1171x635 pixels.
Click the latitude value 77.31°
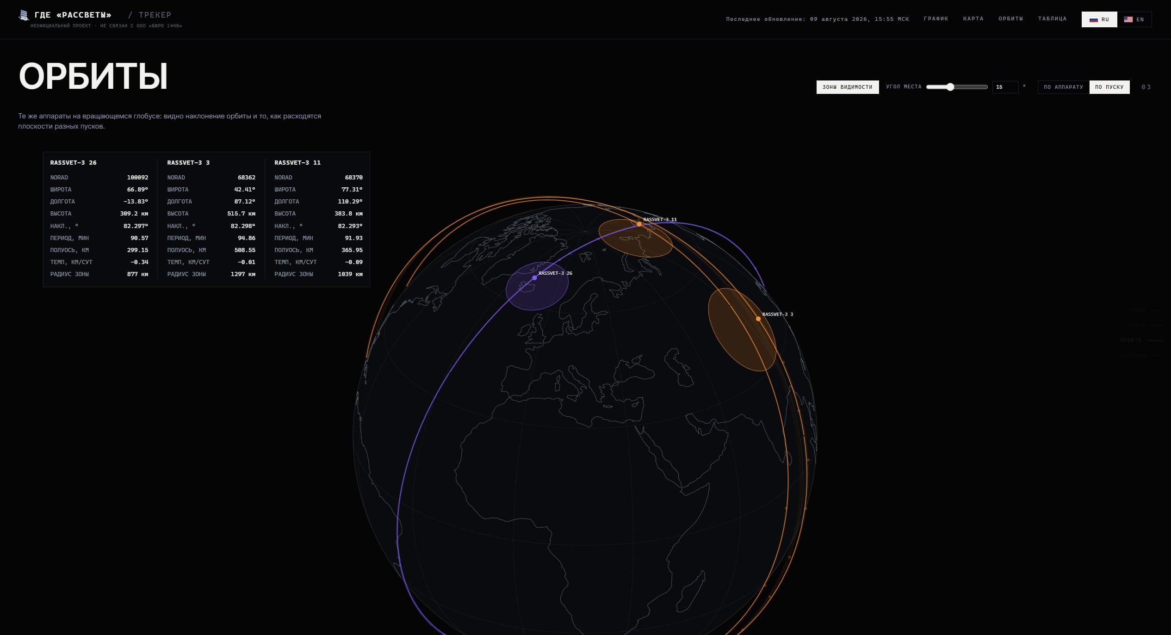(352, 190)
